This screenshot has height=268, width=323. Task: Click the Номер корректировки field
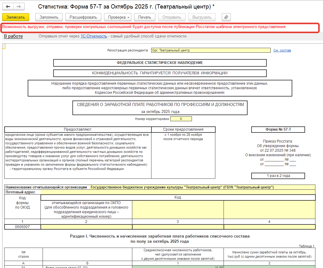[181, 119]
